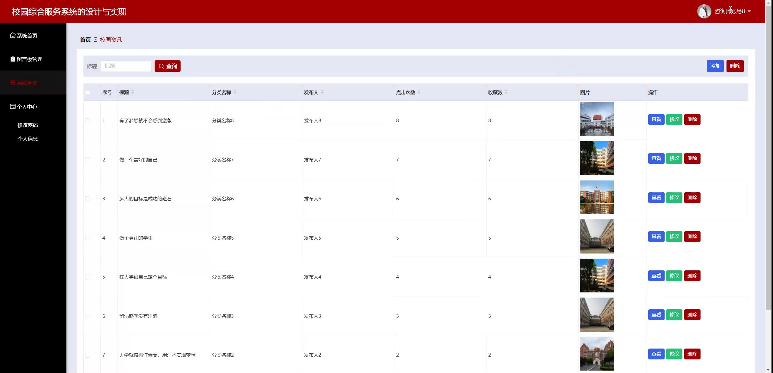Click the clipboard icon for 留言板管理
The height and width of the screenshot is (373, 773).
click(13, 59)
